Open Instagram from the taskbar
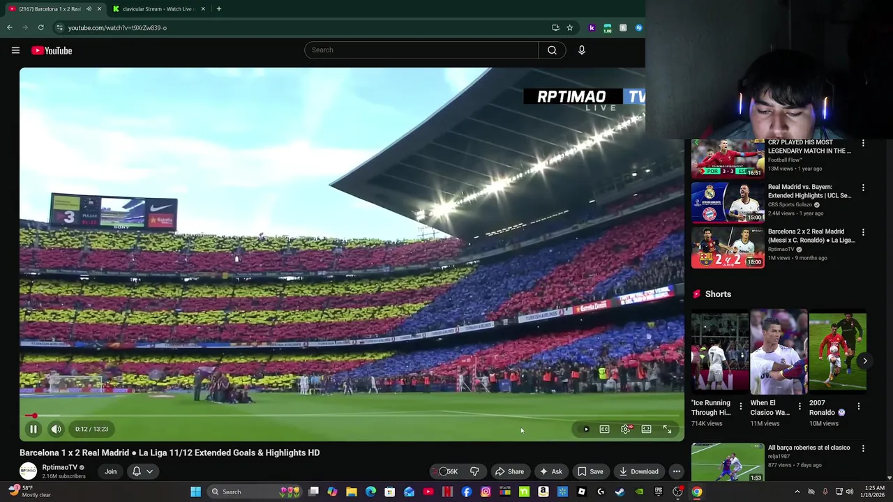Image resolution: width=893 pixels, height=502 pixels. (486, 492)
